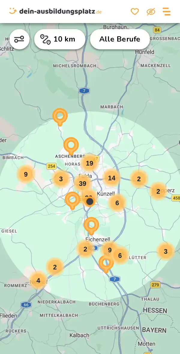Open cluster 9 near Bimbach
180x354 pixels.
click(x=26, y=174)
